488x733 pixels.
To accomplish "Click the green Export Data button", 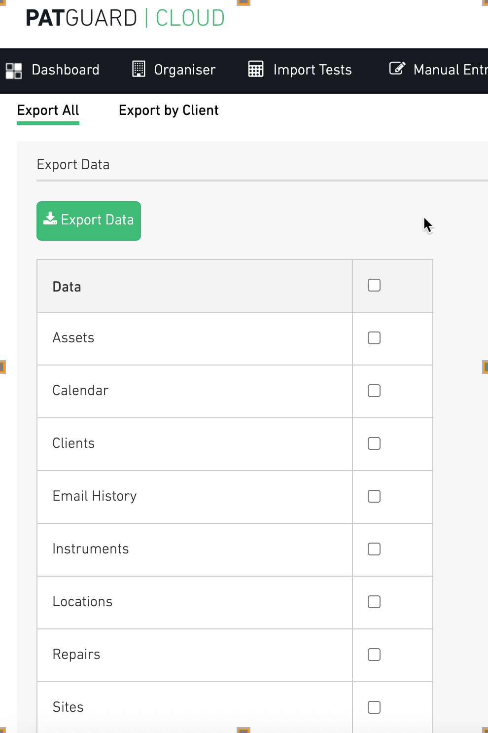I will point(89,221).
